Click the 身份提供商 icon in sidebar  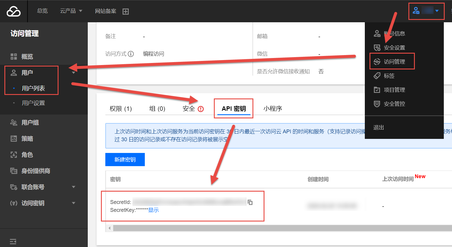(14, 171)
